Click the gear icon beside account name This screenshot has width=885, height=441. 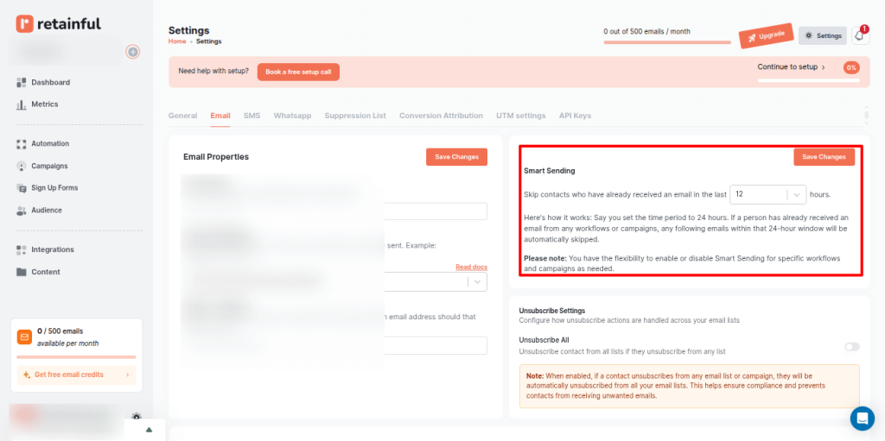pos(136,417)
